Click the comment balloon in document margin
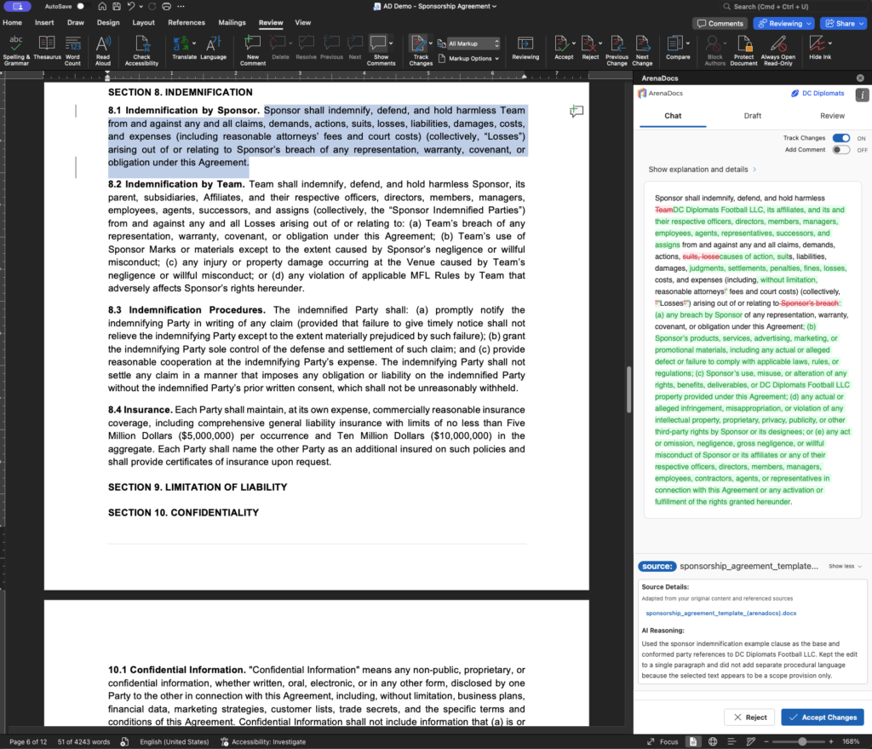 tap(577, 112)
